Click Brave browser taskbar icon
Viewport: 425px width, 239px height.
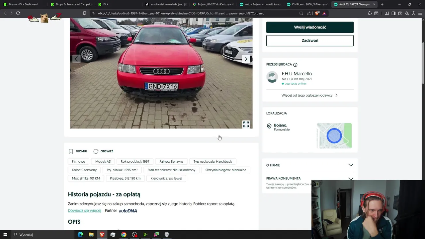click(x=102, y=235)
